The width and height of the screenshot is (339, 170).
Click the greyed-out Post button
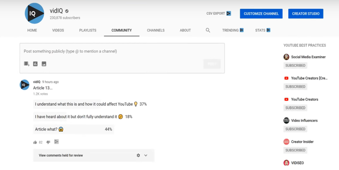point(212,64)
